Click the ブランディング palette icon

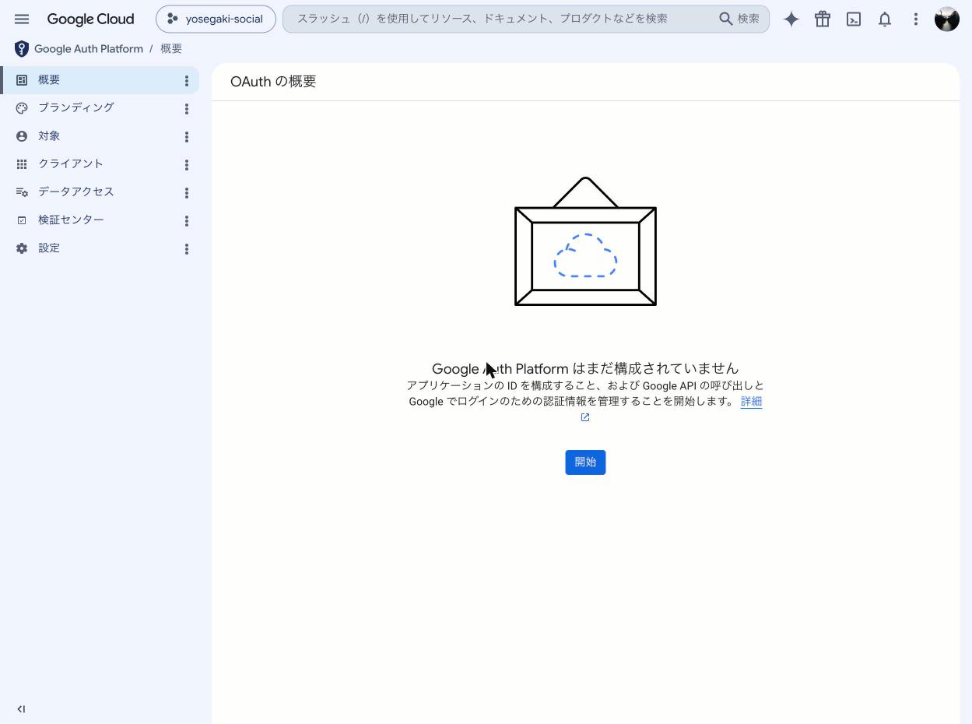point(22,108)
